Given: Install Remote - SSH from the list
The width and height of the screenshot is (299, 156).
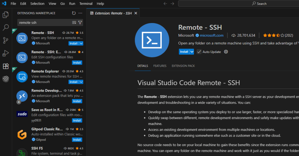Looking at the screenshot, I should [x=74, y=43].
